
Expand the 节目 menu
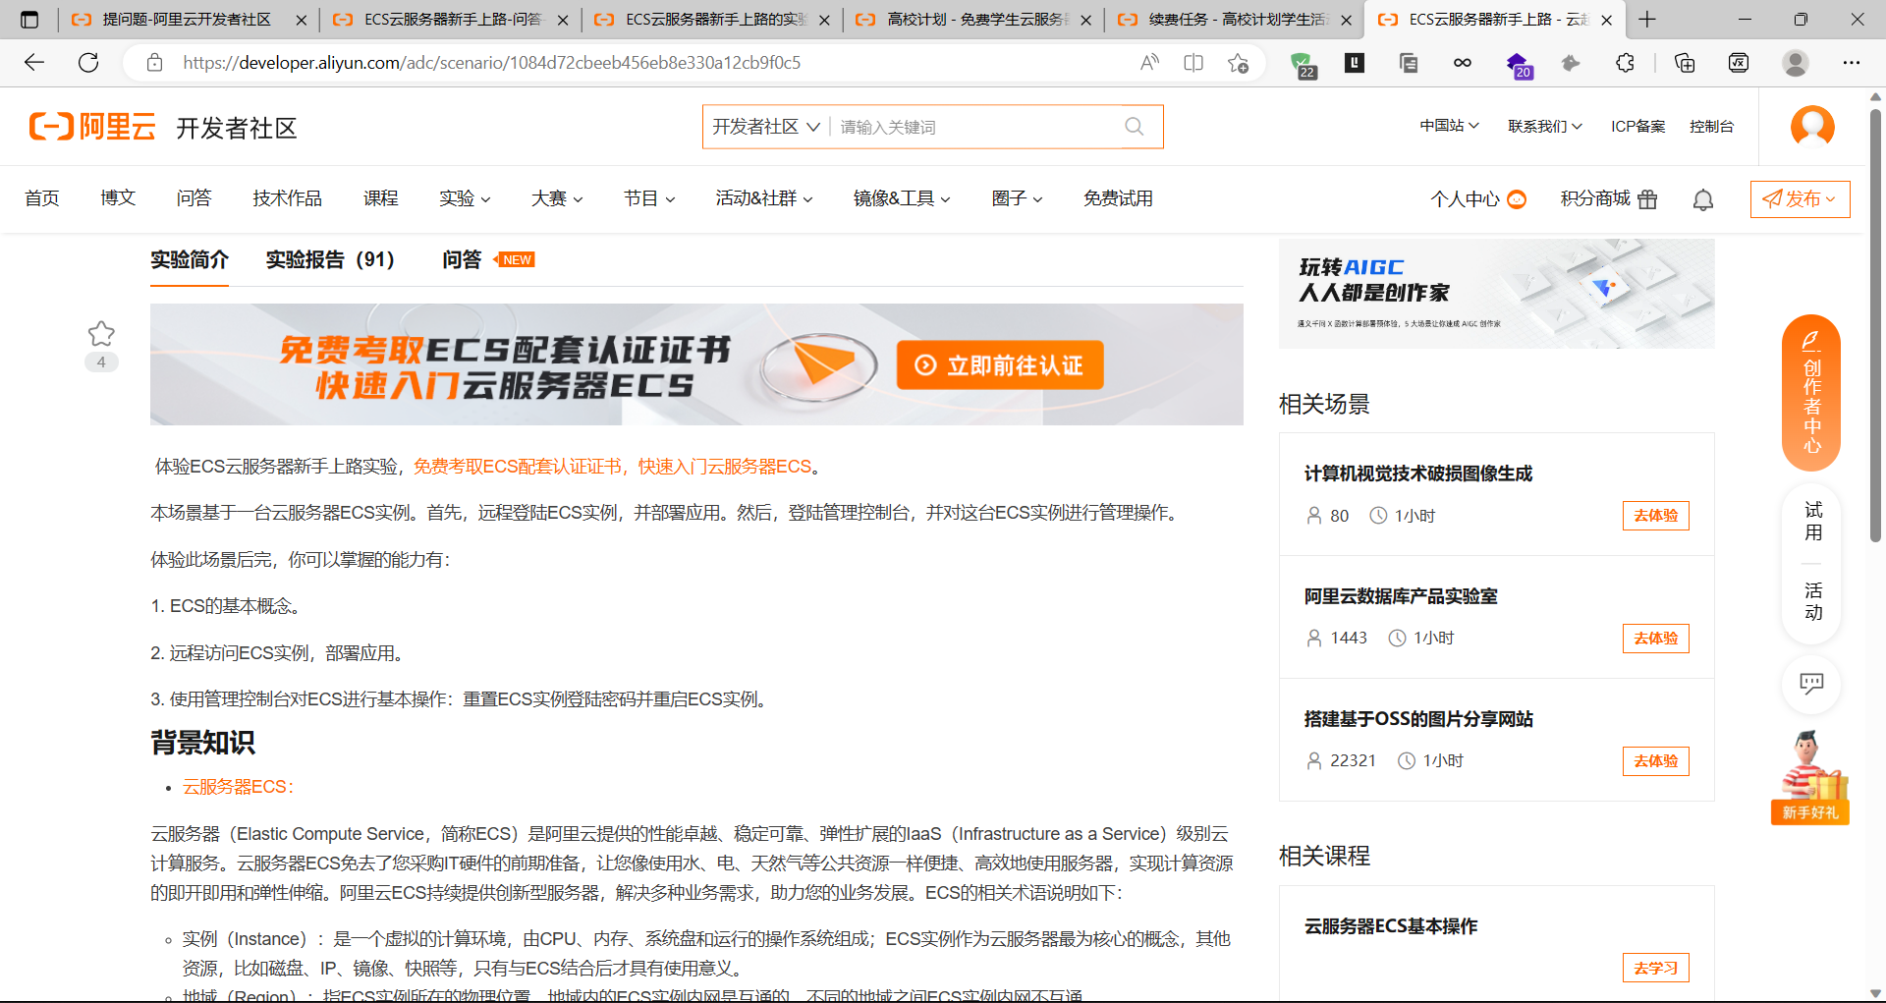649,198
